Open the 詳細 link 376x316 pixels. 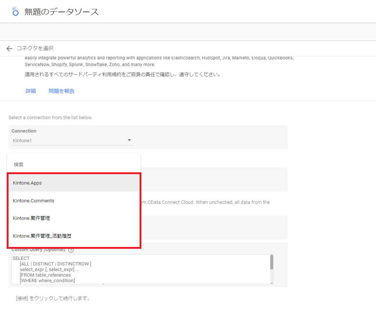click(x=31, y=91)
